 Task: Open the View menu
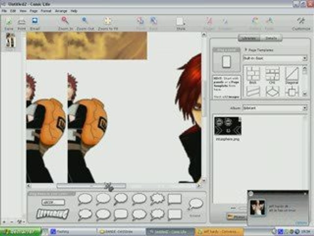click(x=23, y=11)
